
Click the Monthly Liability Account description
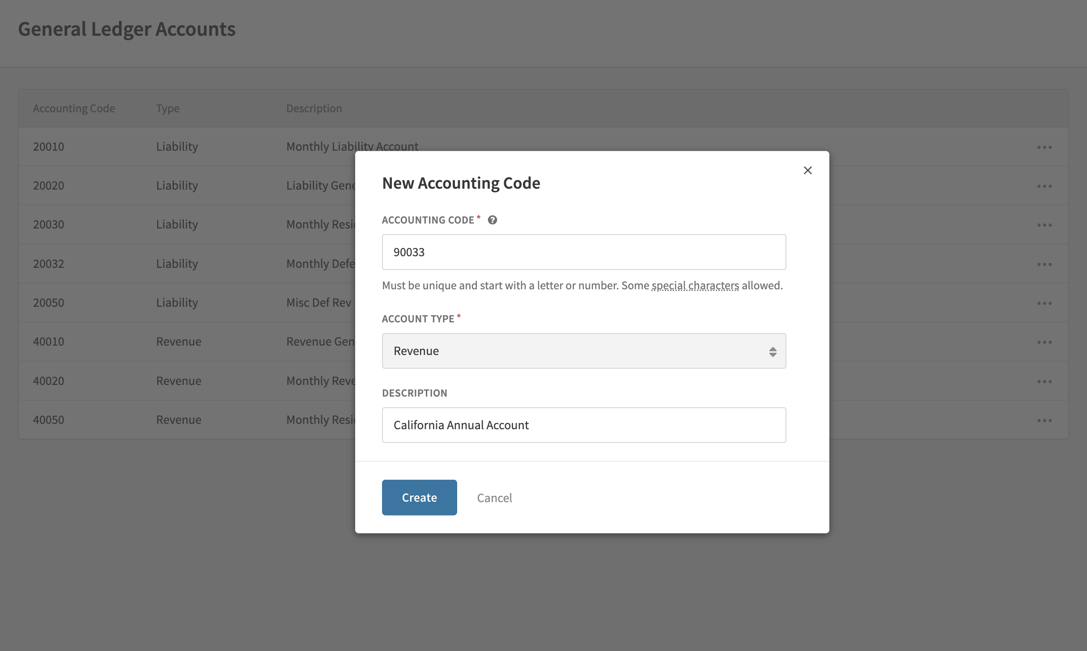tap(352, 146)
